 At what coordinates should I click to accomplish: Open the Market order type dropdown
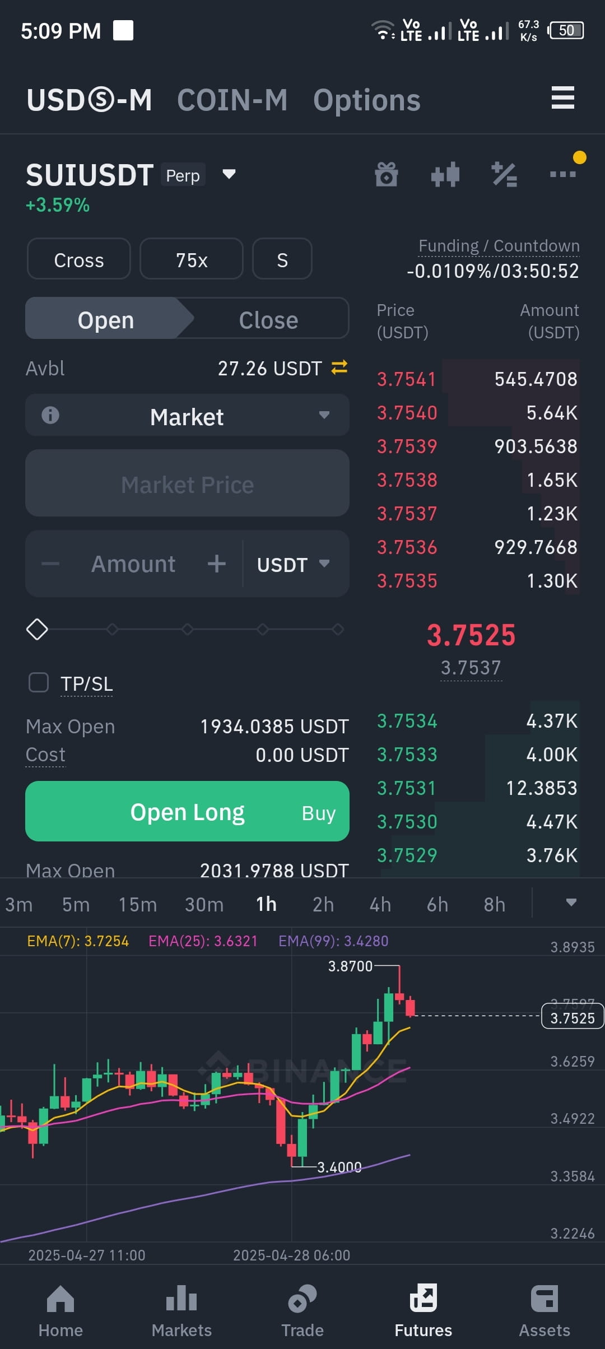point(187,415)
